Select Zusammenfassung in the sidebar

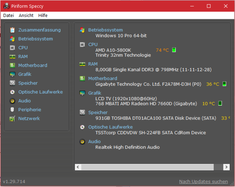[39, 30]
